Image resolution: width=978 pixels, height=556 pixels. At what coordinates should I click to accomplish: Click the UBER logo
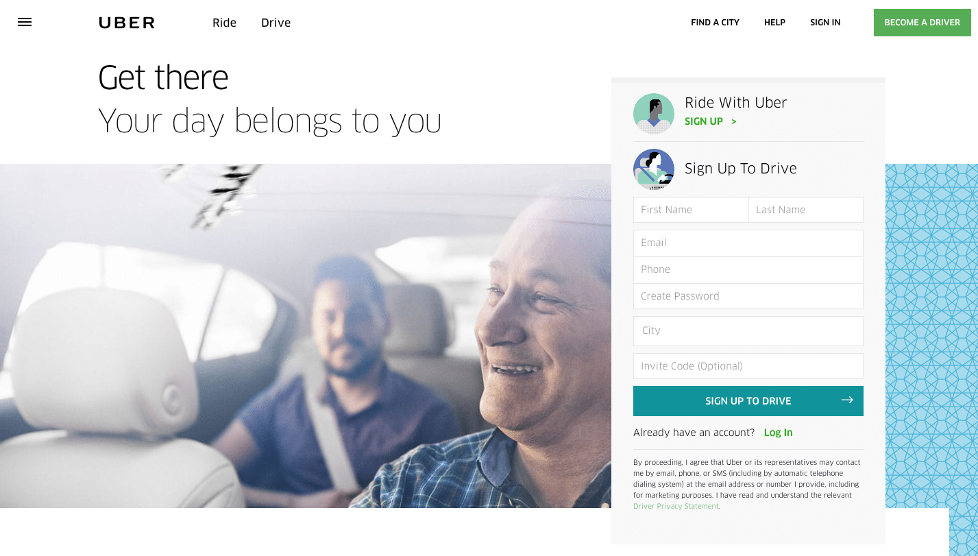tap(127, 23)
